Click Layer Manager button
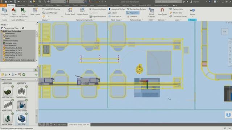The width and height of the screenshot is (232, 130). click(50, 13)
